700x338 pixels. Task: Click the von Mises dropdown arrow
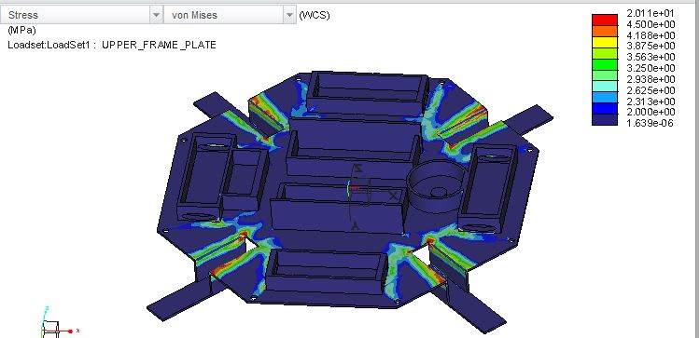pos(288,15)
